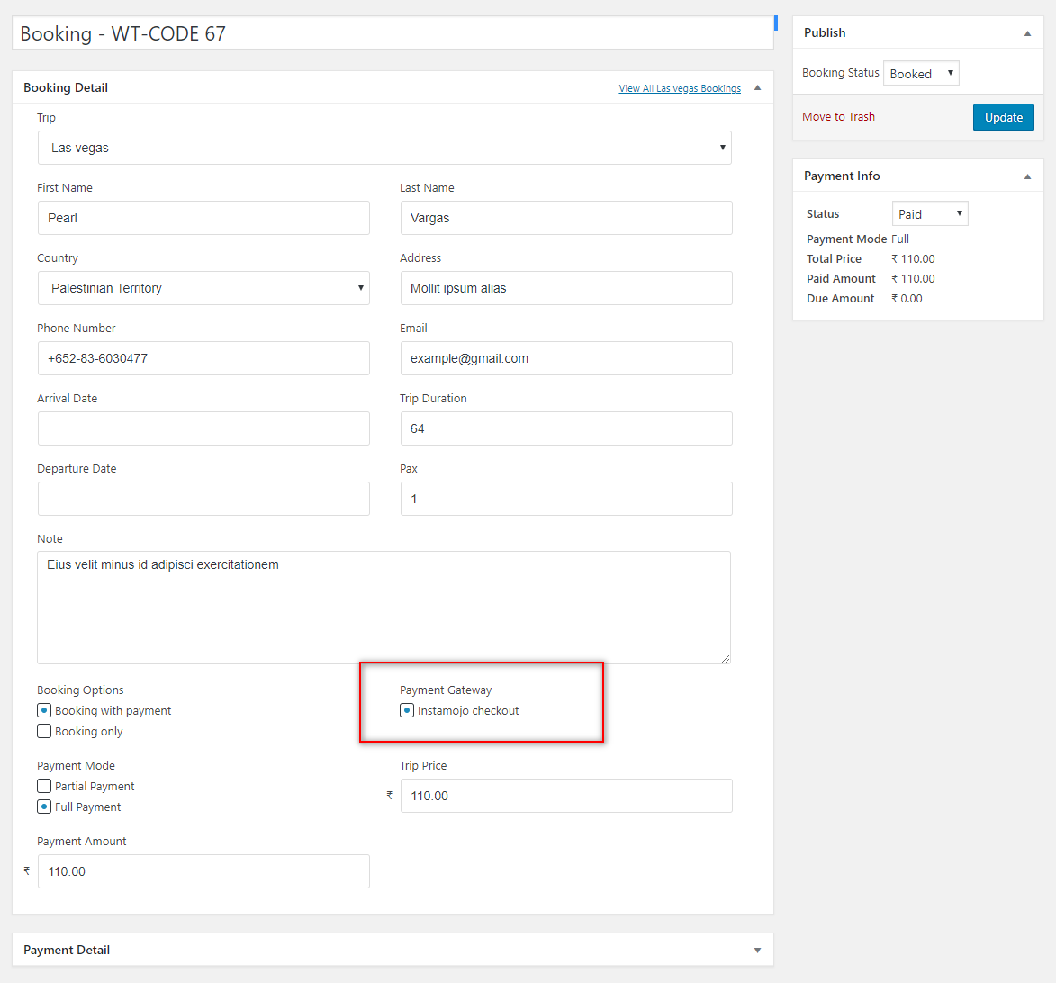Screen dimensions: 1056x983
Task: Click the Arrival Date field
Action: (x=203, y=428)
